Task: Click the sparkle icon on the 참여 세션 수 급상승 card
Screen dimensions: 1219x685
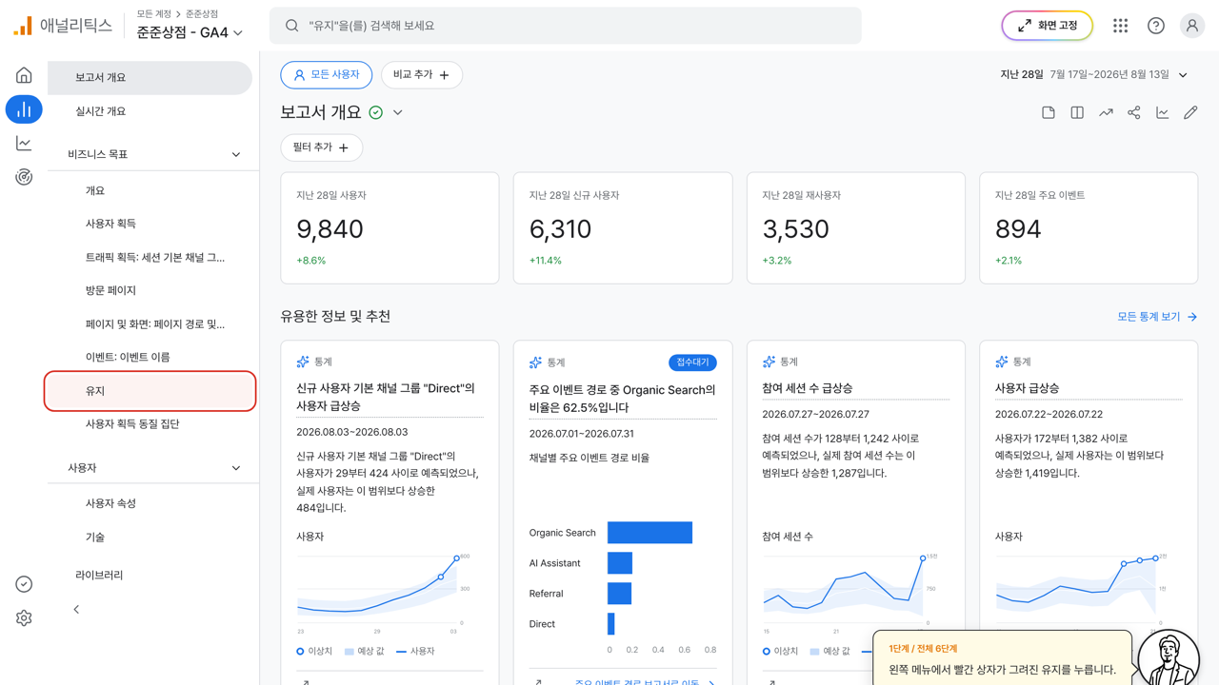Action: coord(769,362)
